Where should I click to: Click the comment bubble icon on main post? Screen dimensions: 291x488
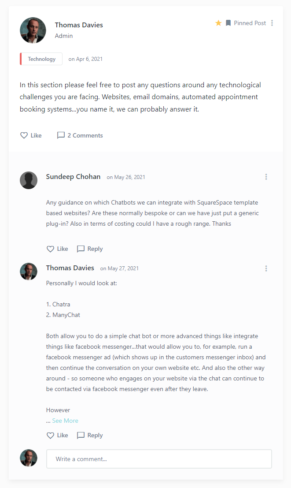tap(61, 135)
